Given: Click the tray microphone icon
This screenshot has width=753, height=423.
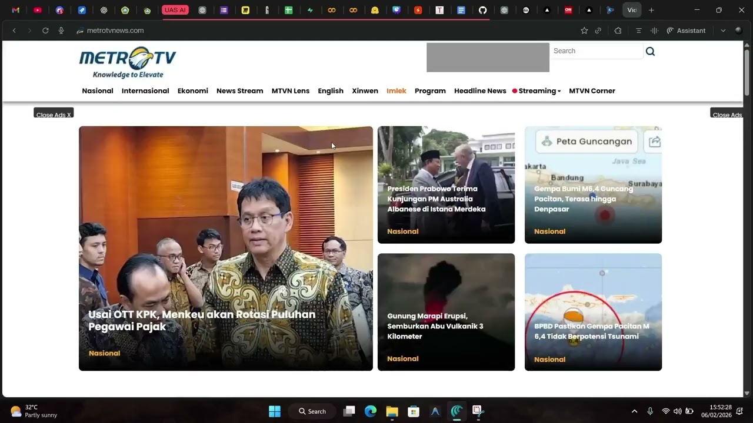Looking at the screenshot, I should pos(650,411).
